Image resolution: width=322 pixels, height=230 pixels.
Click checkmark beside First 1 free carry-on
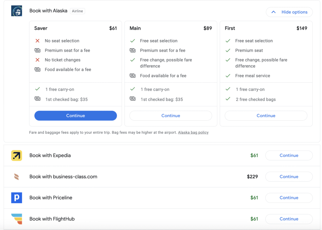pyautogui.click(x=228, y=89)
